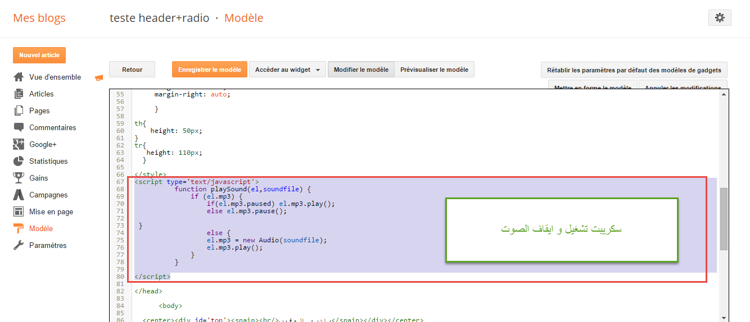Click the "el.mp3 = new Audio(soundfile);" line
This screenshot has width=750, height=322.
tap(266, 240)
